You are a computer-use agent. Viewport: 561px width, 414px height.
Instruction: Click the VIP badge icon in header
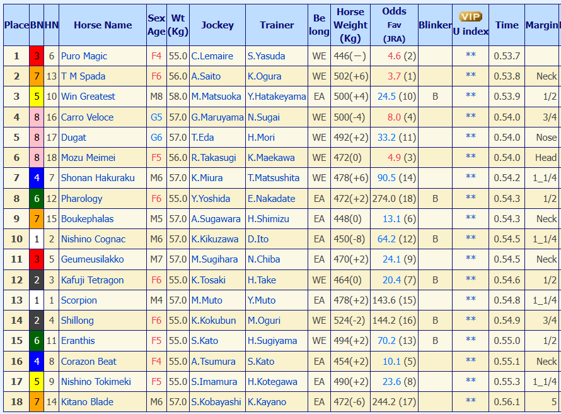tap(470, 17)
